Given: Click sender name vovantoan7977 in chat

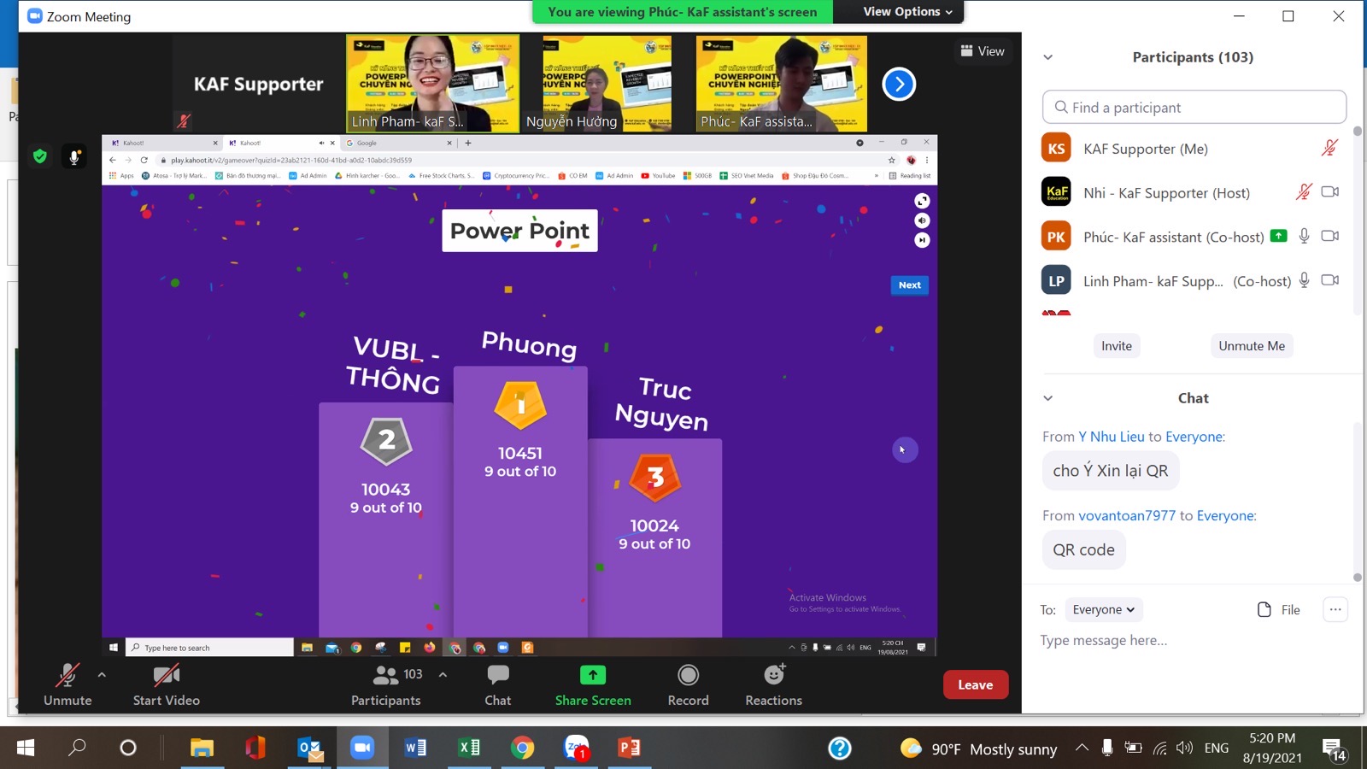Looking at the screenshot, I should click(1127, 515).
